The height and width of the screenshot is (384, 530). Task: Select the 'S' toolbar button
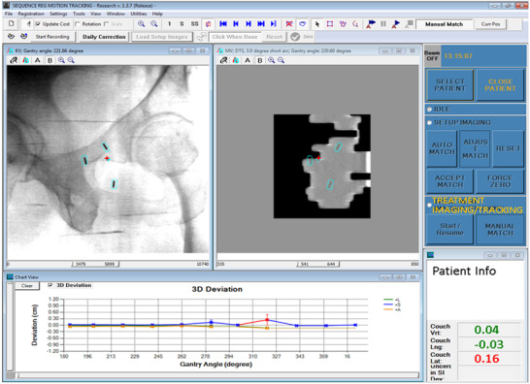182,23
